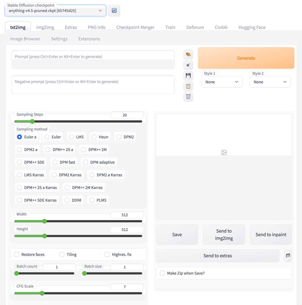Click the CFG Scale value field
The height and width of the screenshot is (305, 302).
[x=127, y=287]
